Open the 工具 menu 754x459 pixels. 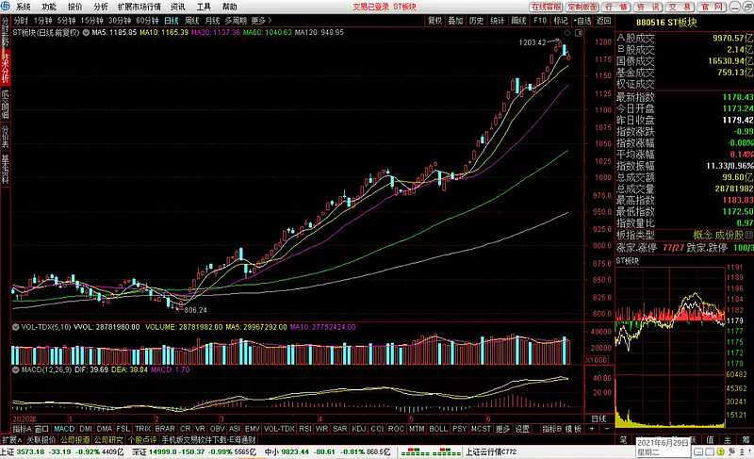coord(204,7)
